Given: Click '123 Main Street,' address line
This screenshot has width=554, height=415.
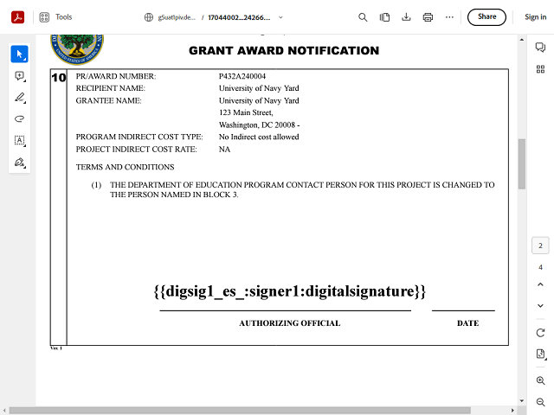Looking at the screenshot, I should pyautogui.click(x=246, y=112).
